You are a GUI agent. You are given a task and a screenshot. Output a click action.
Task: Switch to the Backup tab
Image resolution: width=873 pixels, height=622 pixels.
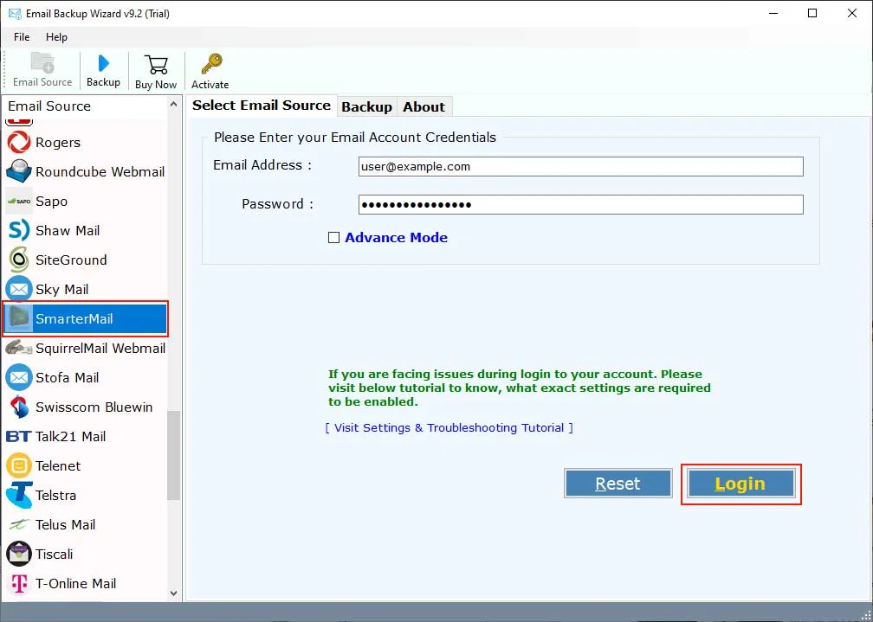[x=366, y=106]
